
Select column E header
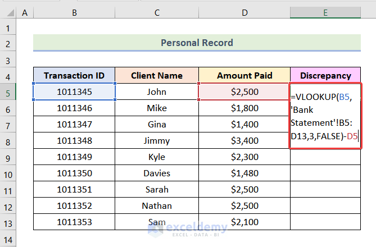click(325, 12)
